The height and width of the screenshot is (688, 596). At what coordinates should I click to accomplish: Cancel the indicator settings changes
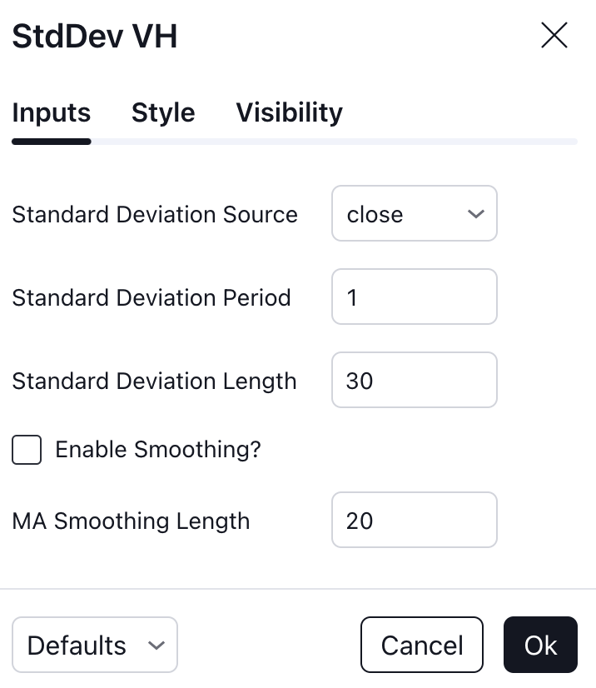pos(422,645)
